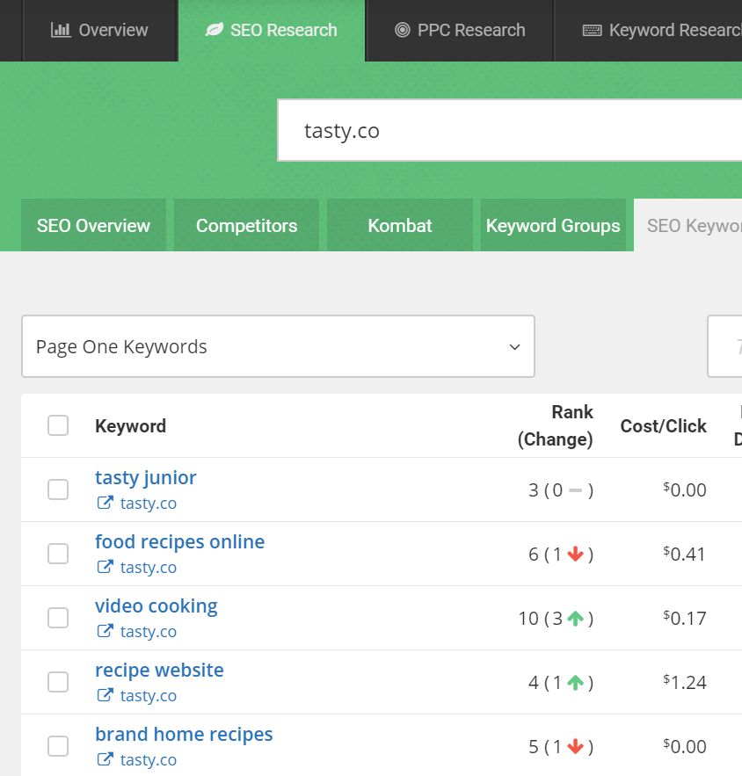Click the filter input right of keywords dropdown
742x776 pixels.
click(724, 346)
